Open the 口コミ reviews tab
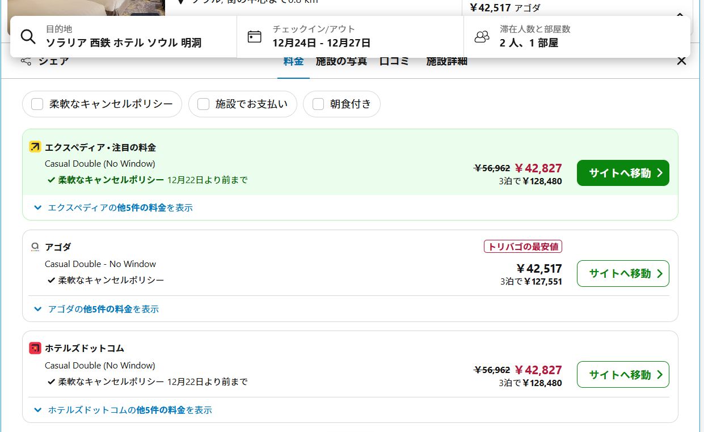Image resolution: width=704 pixels, height=432 pixels. (x=394, y=61)
